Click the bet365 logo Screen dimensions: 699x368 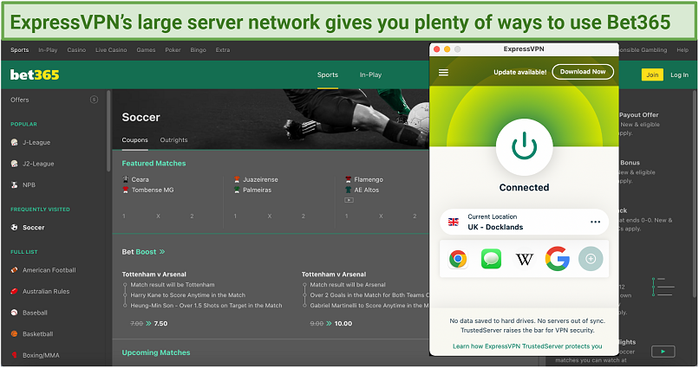click(35, 74)
